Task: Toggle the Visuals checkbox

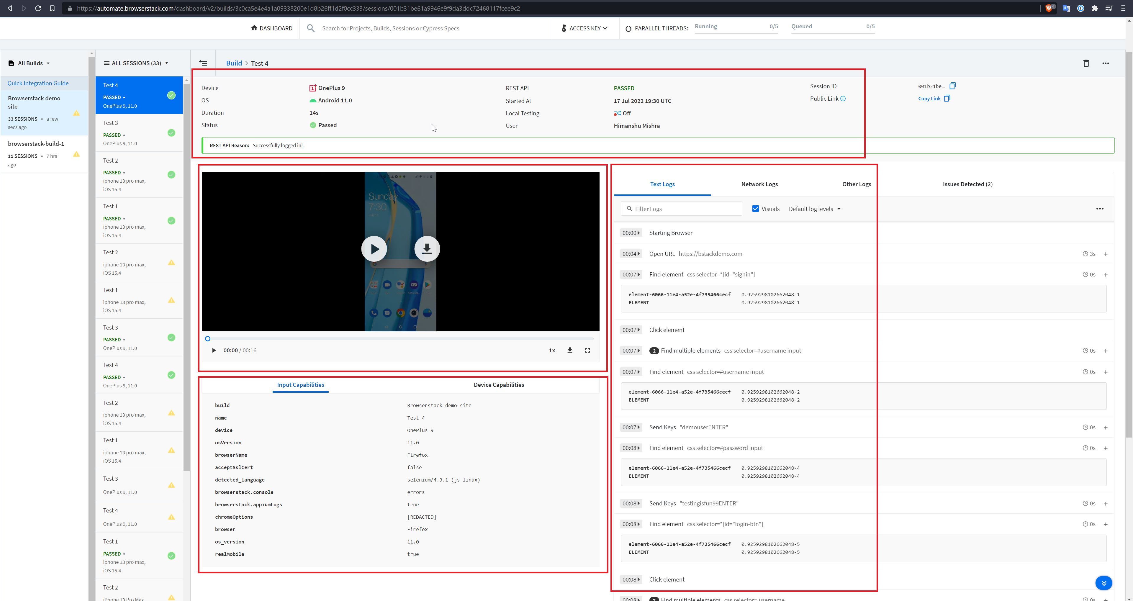Action: click(x=756, y=209)
